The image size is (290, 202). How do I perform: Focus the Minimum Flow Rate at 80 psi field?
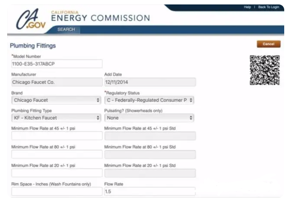coord(57,154)
